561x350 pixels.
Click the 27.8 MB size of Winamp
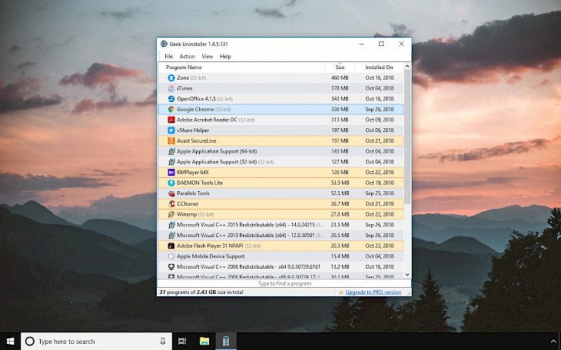tap(340, 214)
